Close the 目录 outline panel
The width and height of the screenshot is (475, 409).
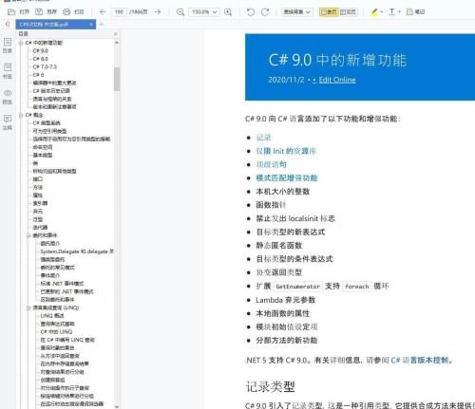pos(116,33)
